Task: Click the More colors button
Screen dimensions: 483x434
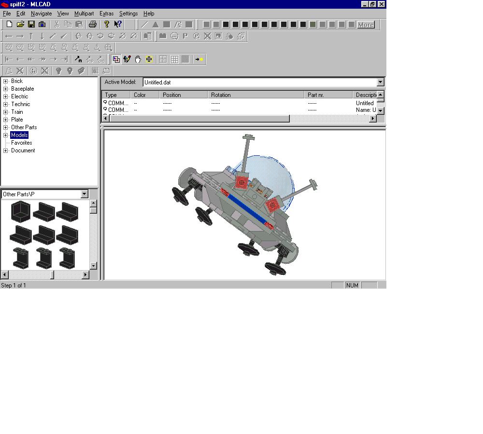Action: 366,25
